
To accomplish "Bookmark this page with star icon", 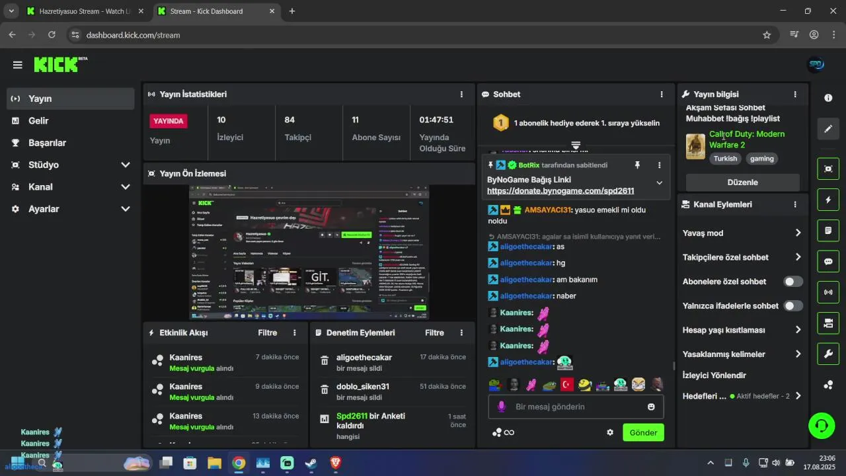I will click(x=767, y=35).
